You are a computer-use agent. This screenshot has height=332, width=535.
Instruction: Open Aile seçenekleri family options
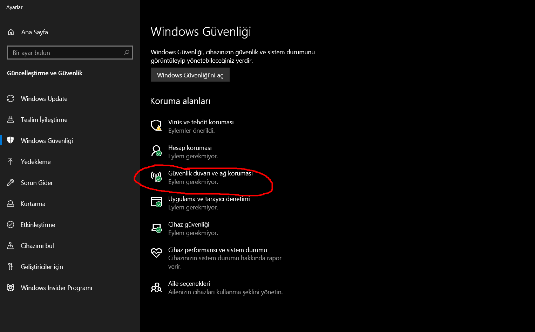click(x=189, y=284)
